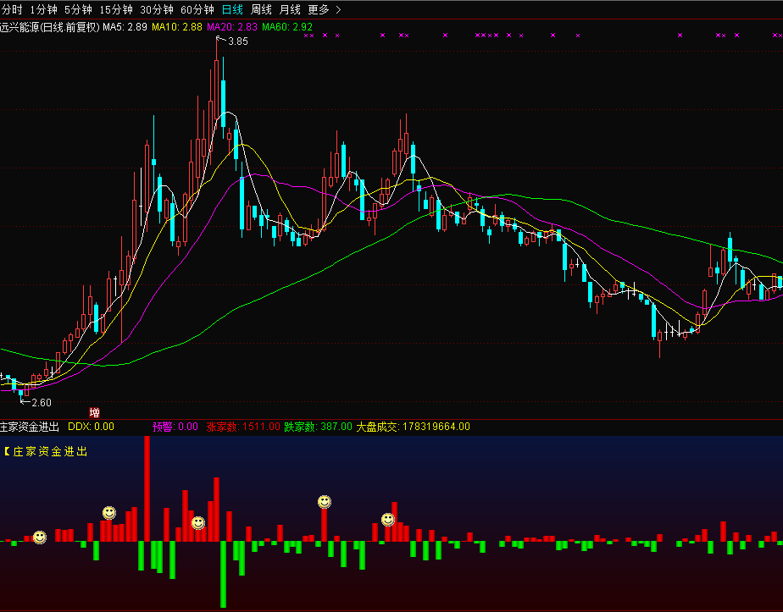Click the first smiley icon near the zero line

[40, 538]
